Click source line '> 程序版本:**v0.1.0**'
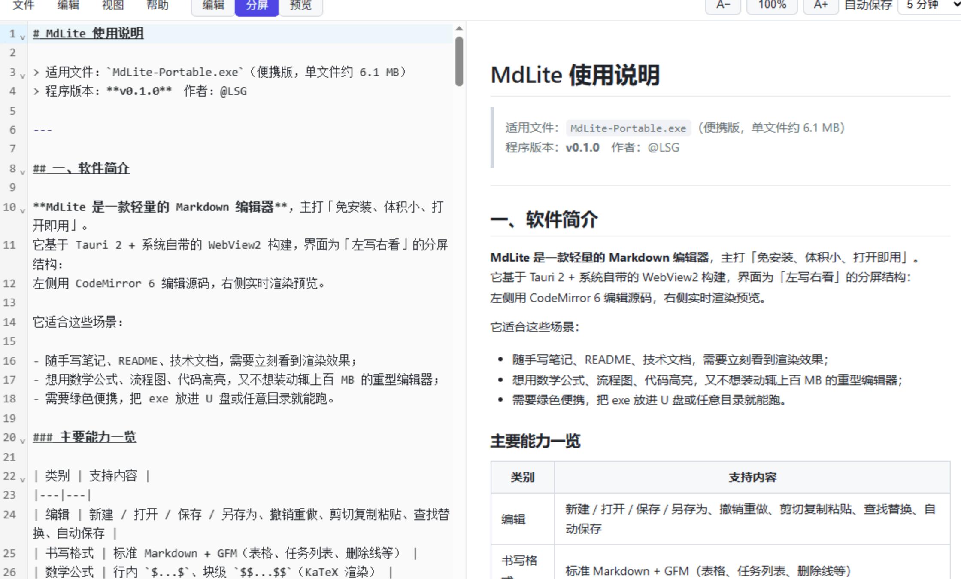961x579 pixels. click(139, 91)
